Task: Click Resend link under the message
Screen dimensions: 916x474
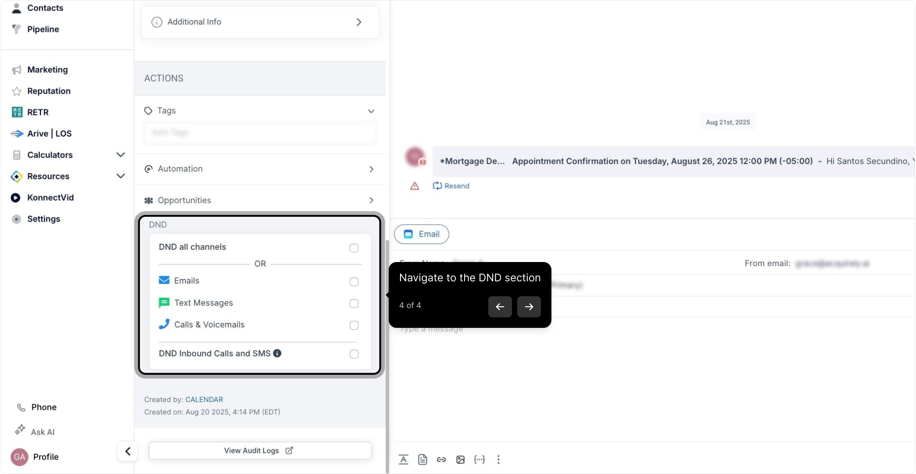Action: coord(451,186)
